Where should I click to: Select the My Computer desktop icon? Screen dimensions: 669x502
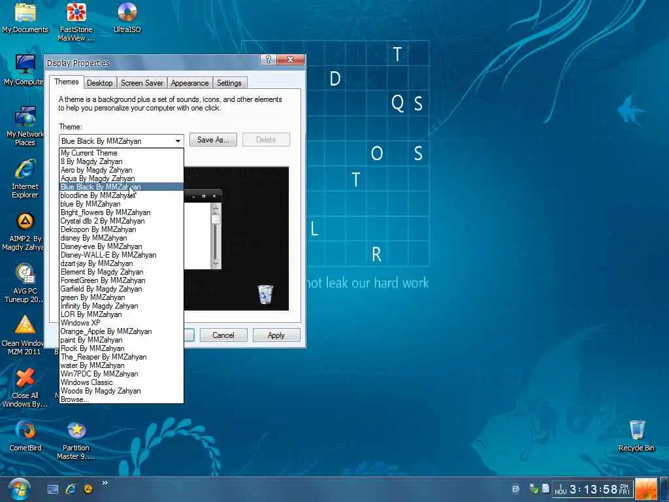24,70
